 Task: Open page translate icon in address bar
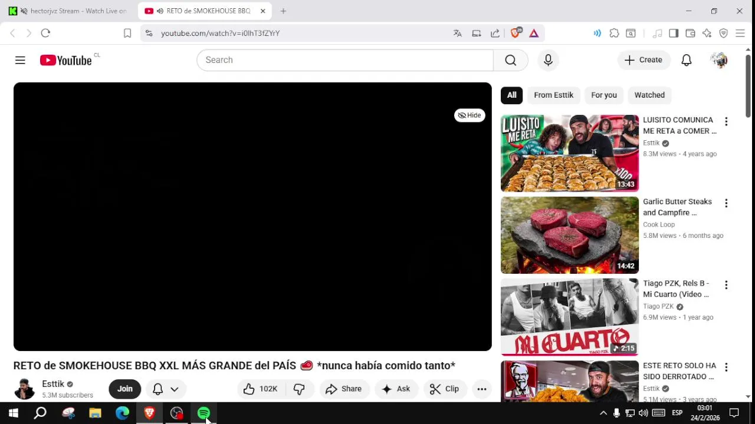(x=457, y=33)
